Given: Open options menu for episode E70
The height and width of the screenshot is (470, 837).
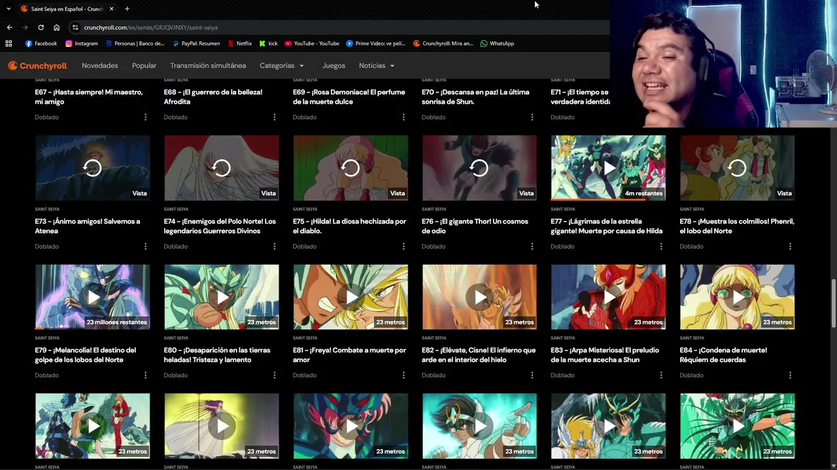Looking at the screenshot, I should (x=532, y=117).
